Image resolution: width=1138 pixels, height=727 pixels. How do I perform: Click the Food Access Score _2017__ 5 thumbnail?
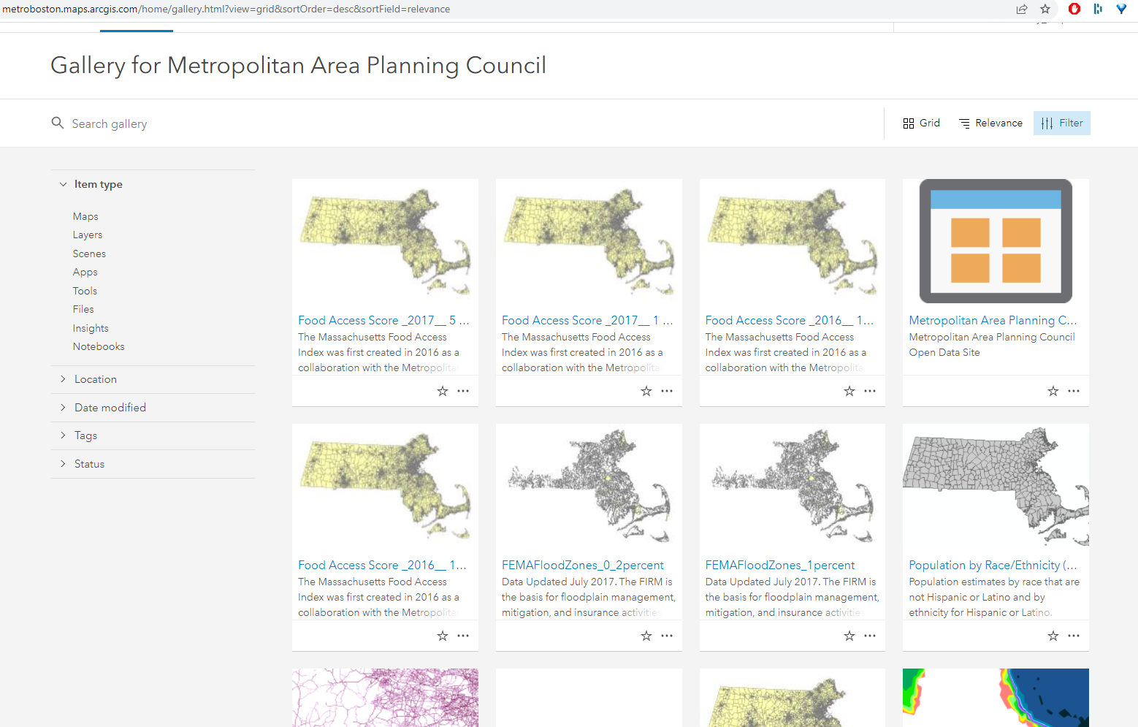click(385, 241)
